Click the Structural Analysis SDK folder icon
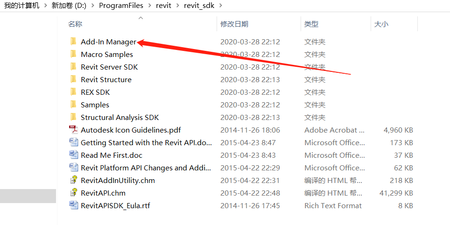Screen dimensions: 450x225 point(73,117)
